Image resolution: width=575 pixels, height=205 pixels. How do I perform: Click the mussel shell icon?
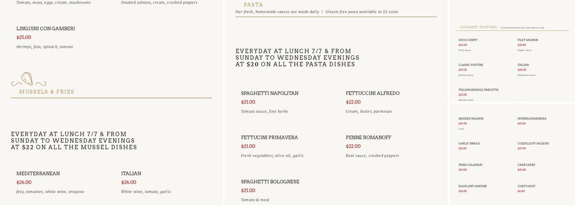(28, 79)
